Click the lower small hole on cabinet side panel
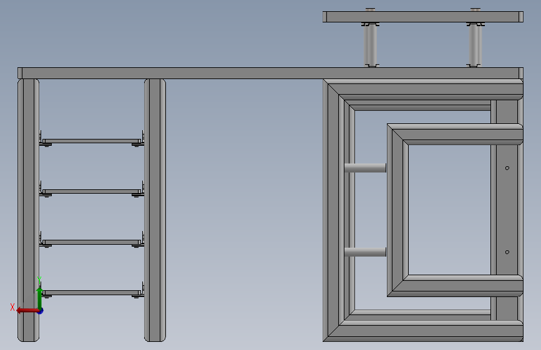The width and height of the screenshot is (541, 350). (x=507, y=252)
